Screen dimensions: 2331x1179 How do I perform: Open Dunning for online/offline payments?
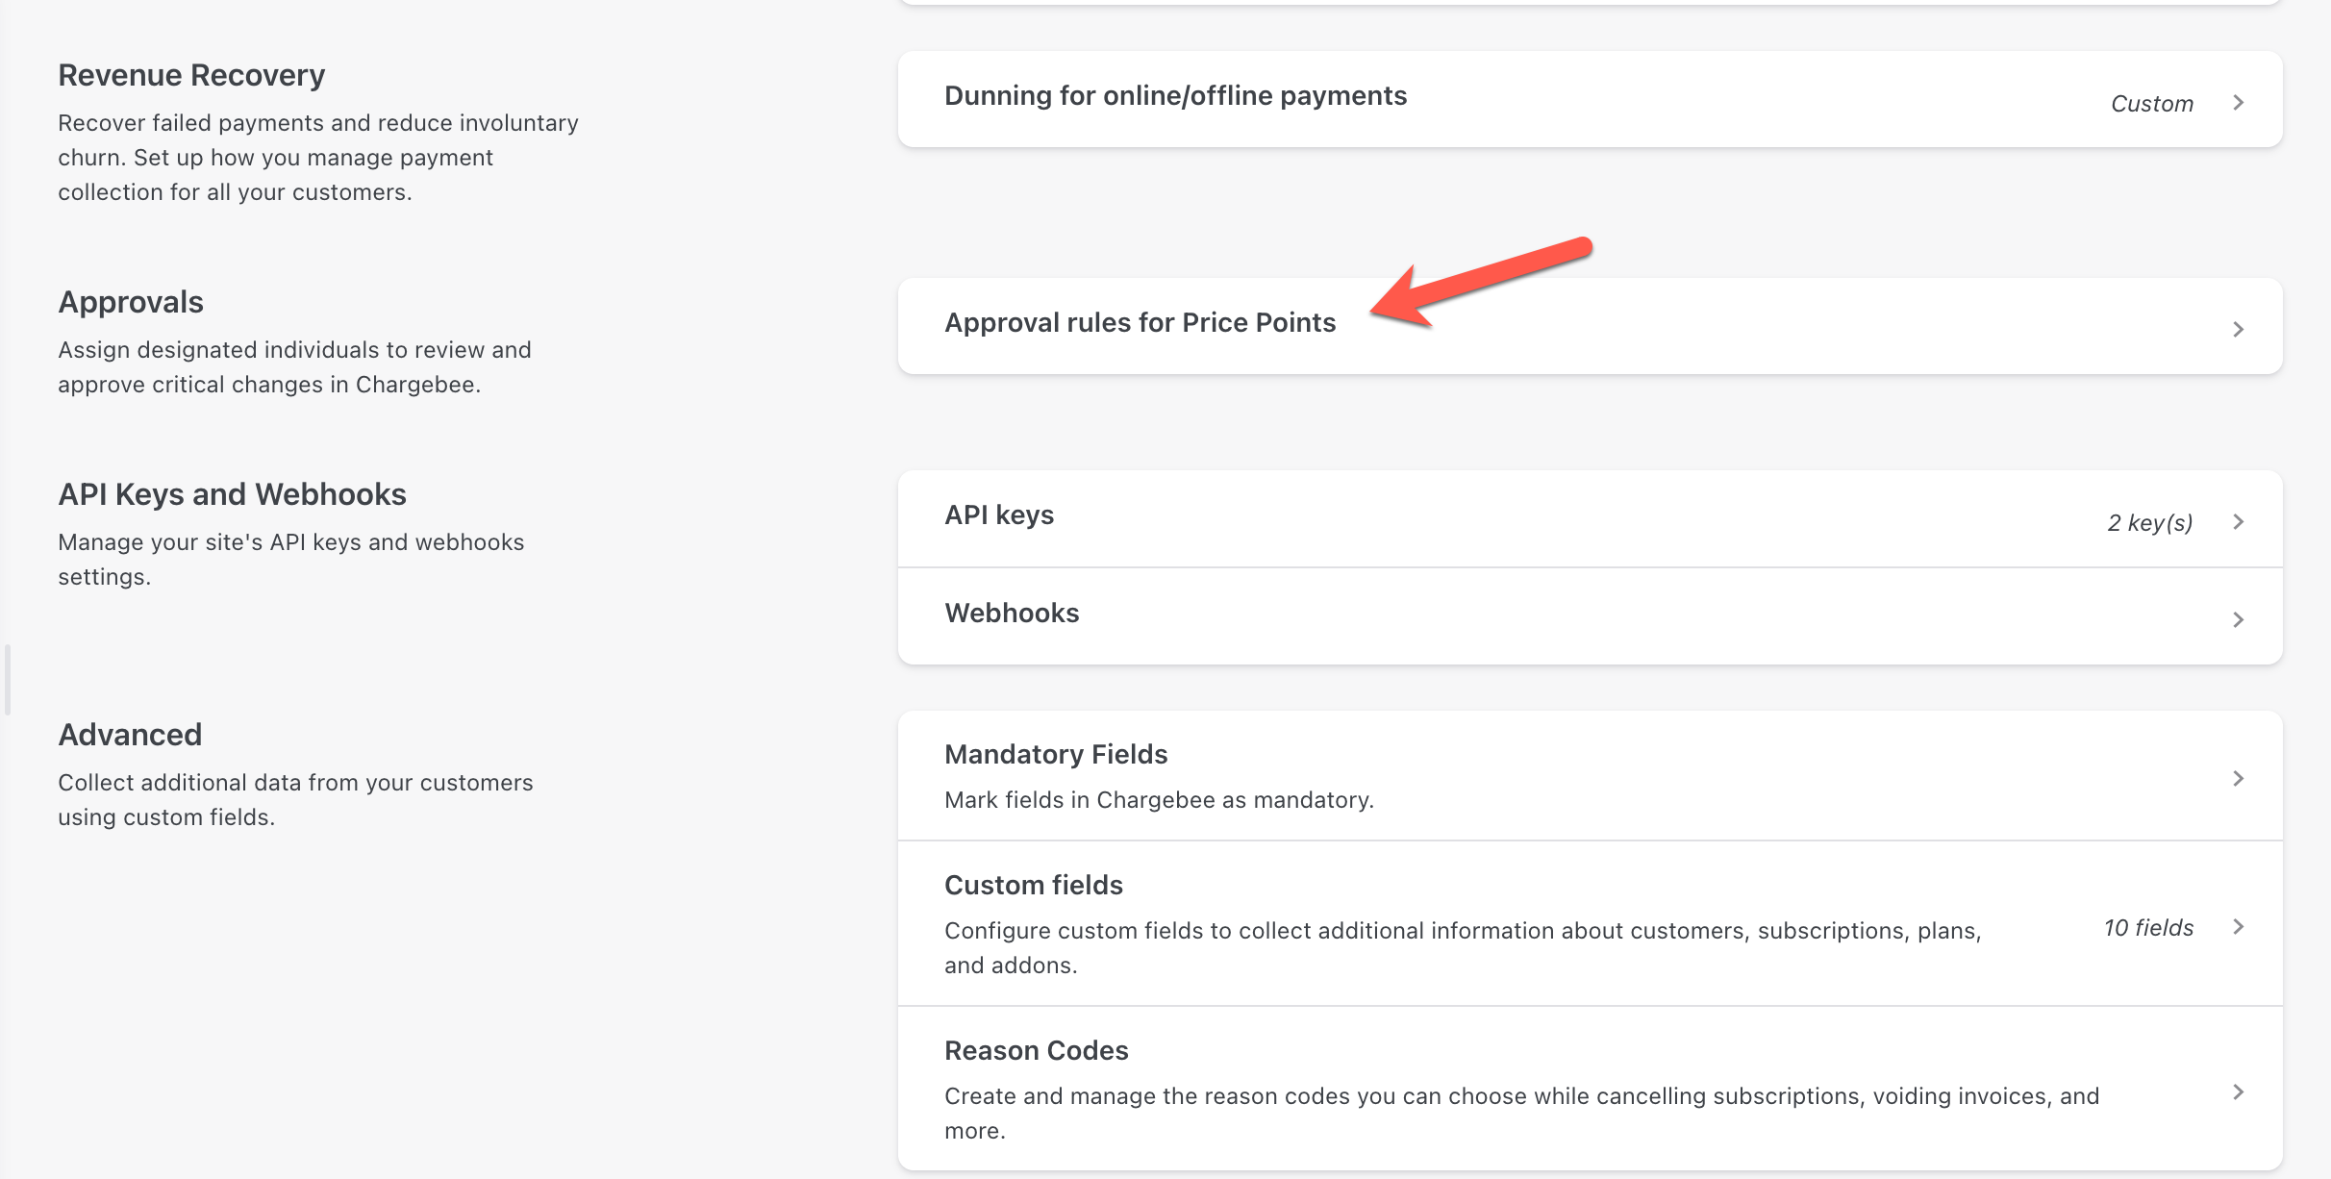point(1175,96)
